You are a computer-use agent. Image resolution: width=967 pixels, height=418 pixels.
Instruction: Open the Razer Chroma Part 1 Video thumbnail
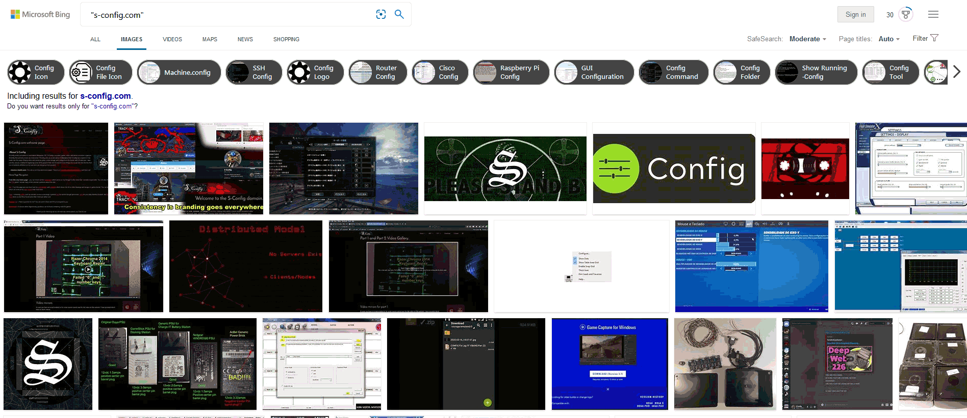tap(84, 266)
